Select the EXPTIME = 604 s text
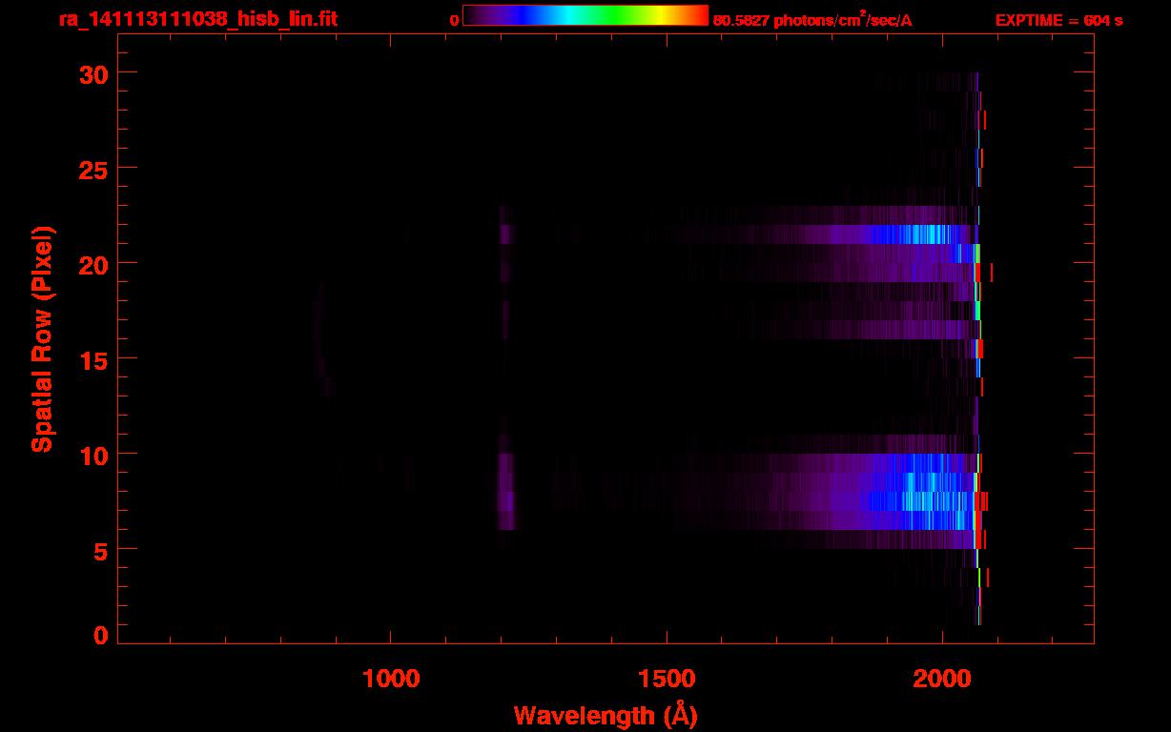1171x732 pixels. click(1058, 20)
